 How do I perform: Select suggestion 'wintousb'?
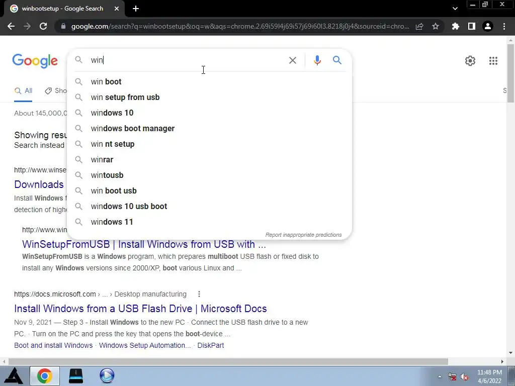coord(209,175)
